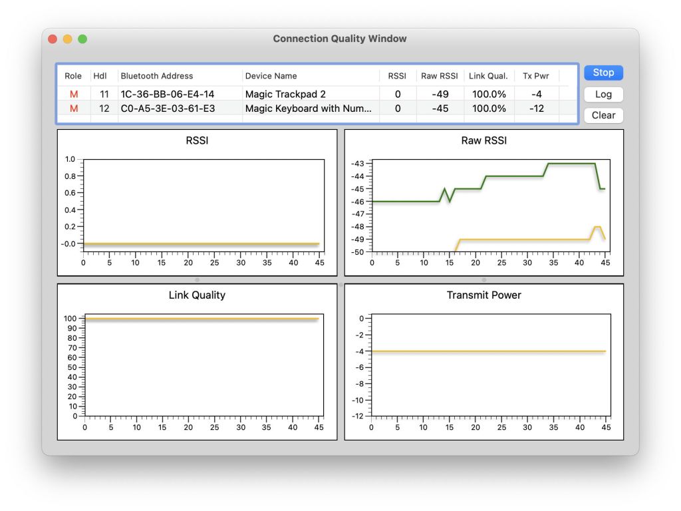This screenshot has width=681, height=511.
Task: Minimize window with the yellow button
Action: pos(68,39)
